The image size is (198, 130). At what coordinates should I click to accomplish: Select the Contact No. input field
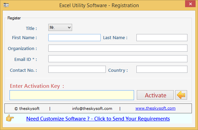click(x=77, y=69)
